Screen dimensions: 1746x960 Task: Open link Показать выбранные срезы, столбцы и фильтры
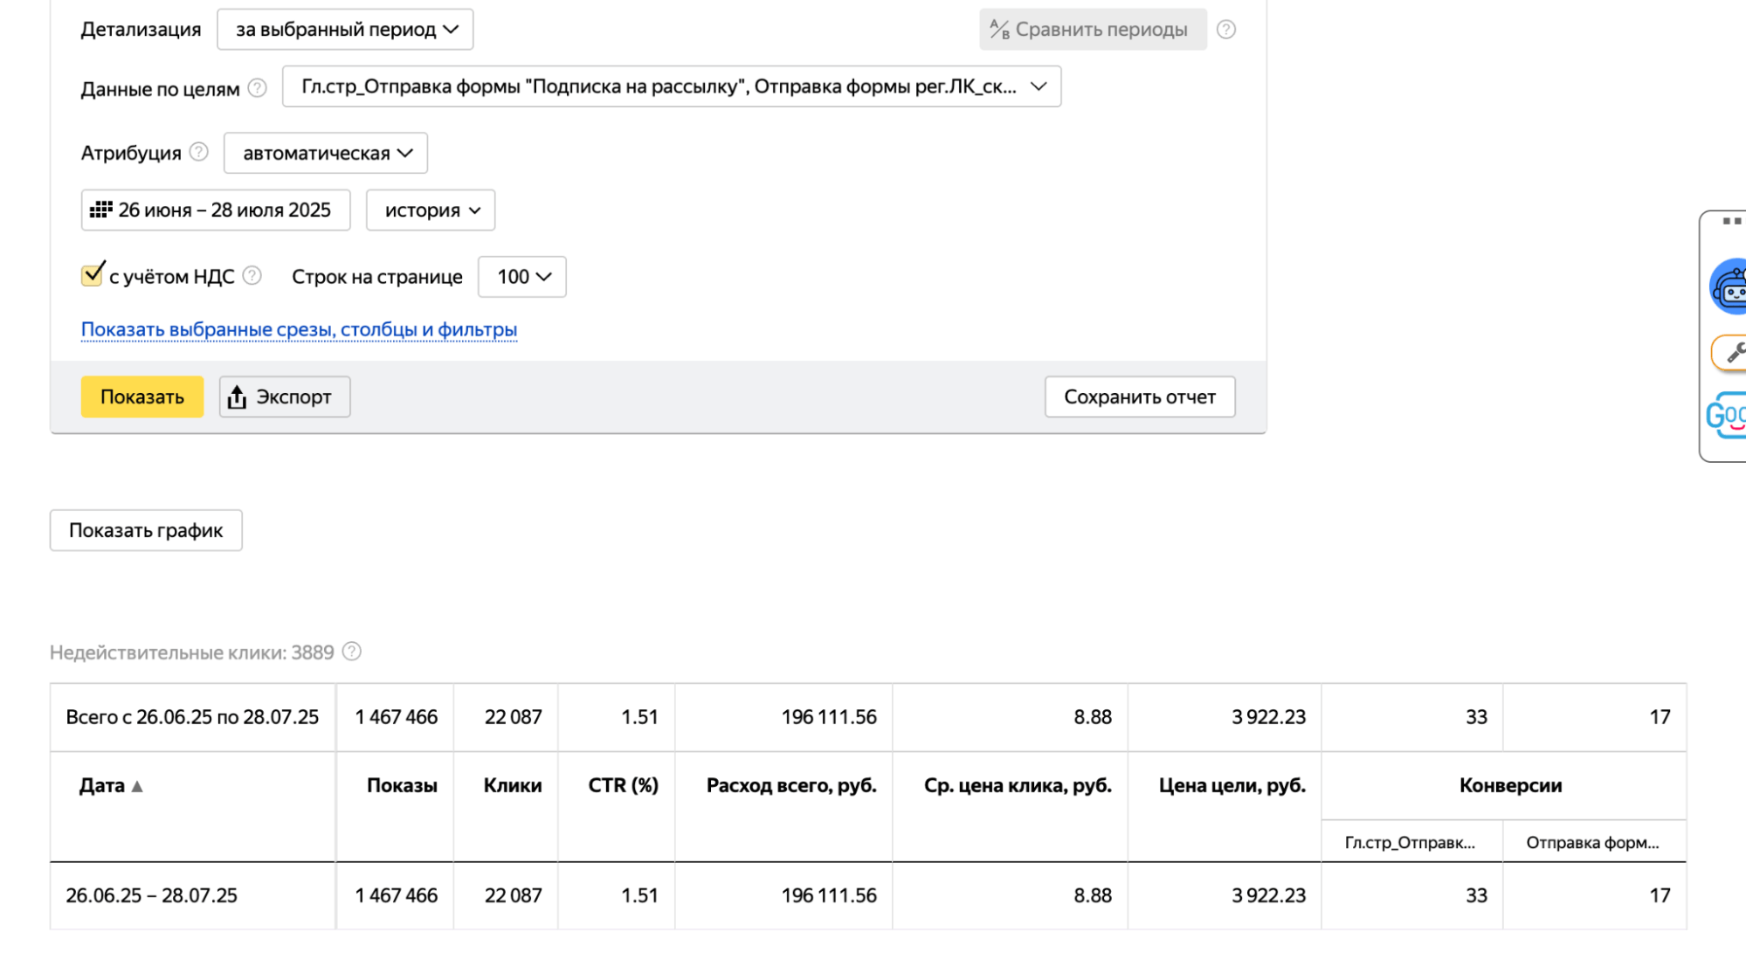click(x=299, y=330)
